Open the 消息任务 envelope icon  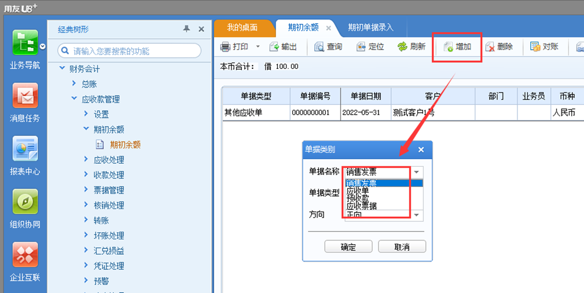tap(25, 96)
